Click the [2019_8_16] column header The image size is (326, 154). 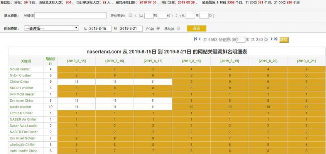[115, 61]
